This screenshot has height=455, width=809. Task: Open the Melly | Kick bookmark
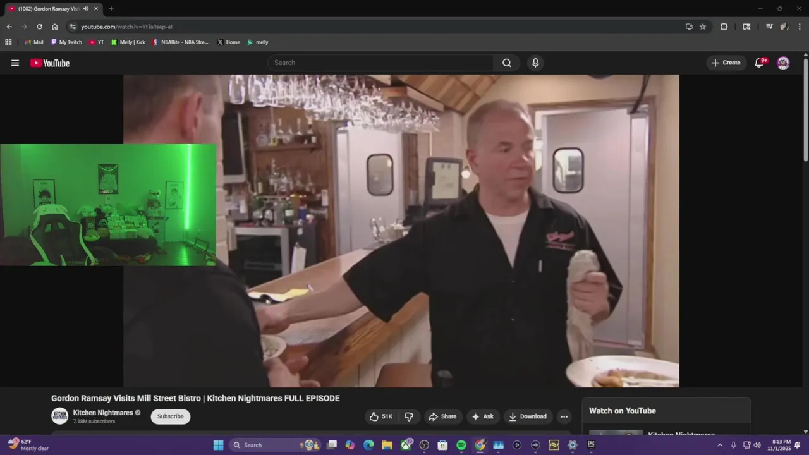point(128,42)
